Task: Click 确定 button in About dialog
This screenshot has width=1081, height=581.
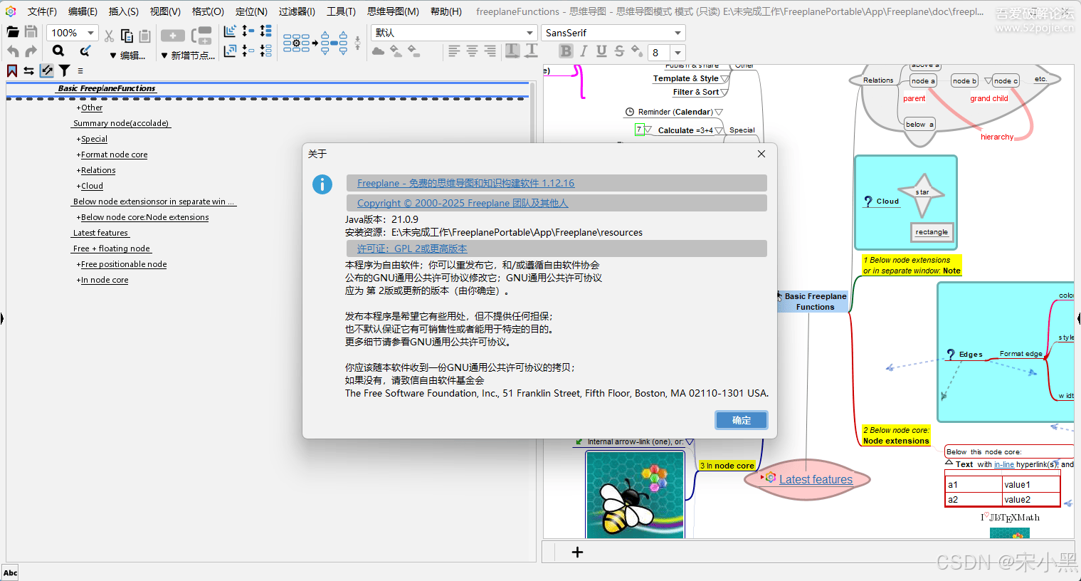Action: point(742,420)
